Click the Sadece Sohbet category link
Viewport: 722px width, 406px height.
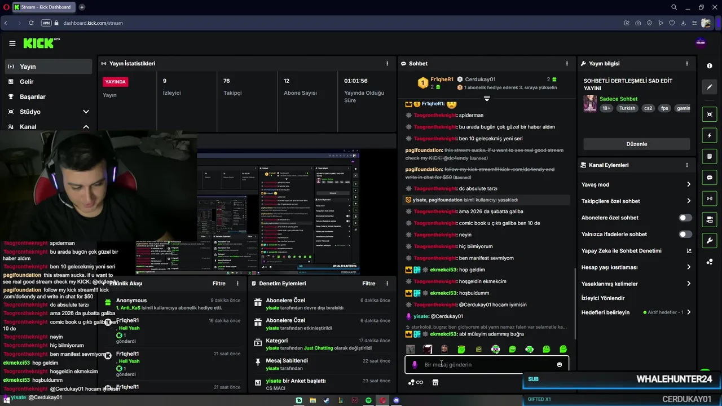618,99
